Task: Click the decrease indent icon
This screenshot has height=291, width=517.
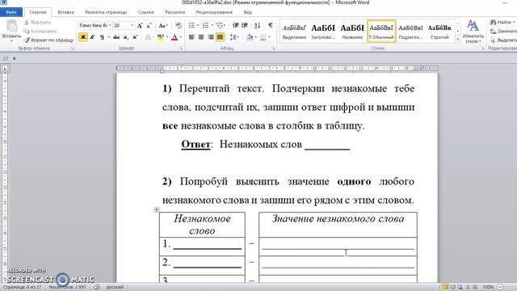Action: pyautogui.click(x=235, y=25)
